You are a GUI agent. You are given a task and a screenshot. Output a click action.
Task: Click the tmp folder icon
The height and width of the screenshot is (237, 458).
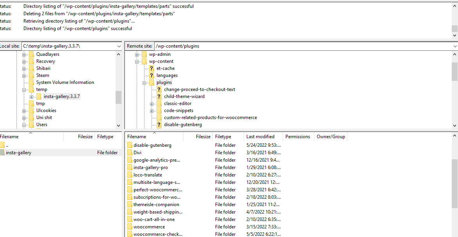31,103
